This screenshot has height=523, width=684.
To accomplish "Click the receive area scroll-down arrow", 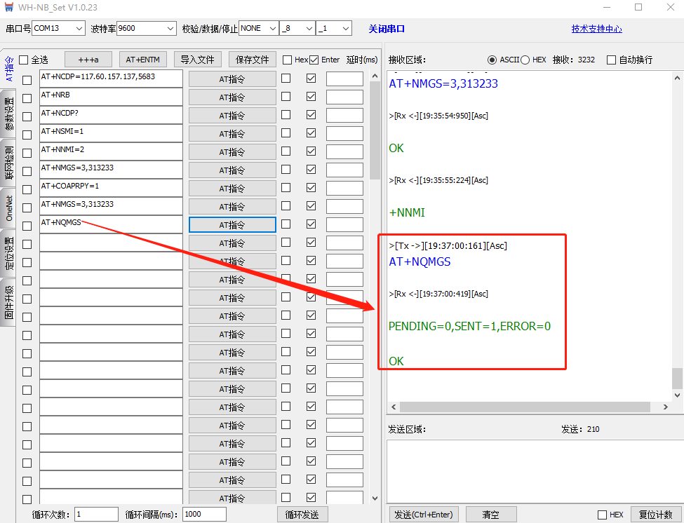I will (677, 395).
